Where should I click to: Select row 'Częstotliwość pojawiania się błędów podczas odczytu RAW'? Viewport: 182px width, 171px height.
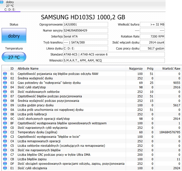(91, 74)
